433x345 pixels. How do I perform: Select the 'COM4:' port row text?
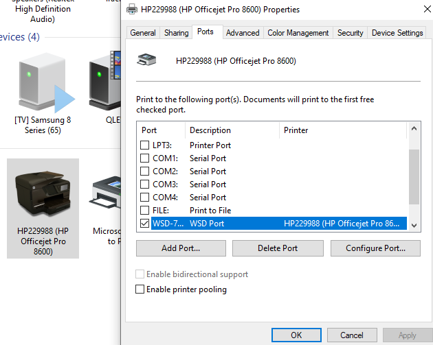tap(165, 198)
